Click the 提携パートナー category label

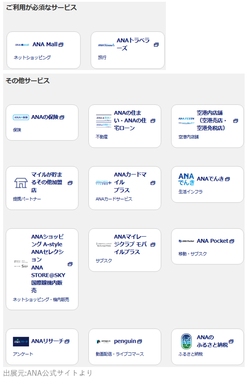pyautogui.click(x=27, y=199)
